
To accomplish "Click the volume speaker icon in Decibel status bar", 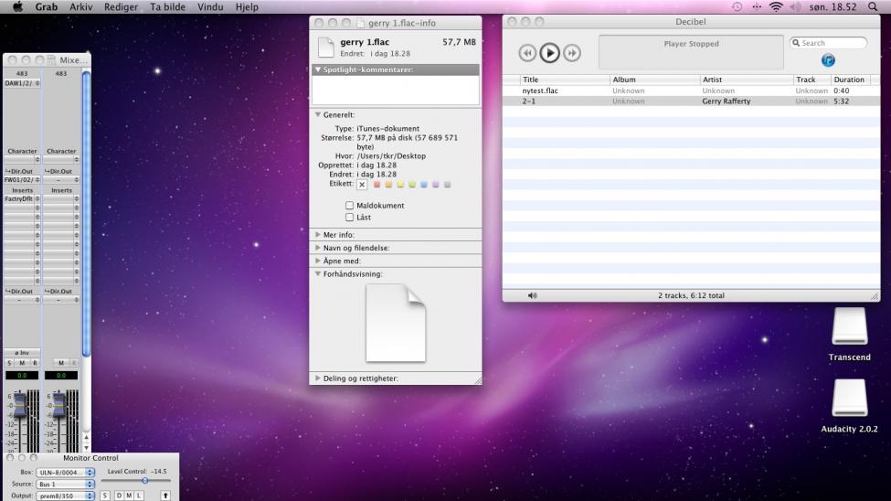I will pos(533,295).
